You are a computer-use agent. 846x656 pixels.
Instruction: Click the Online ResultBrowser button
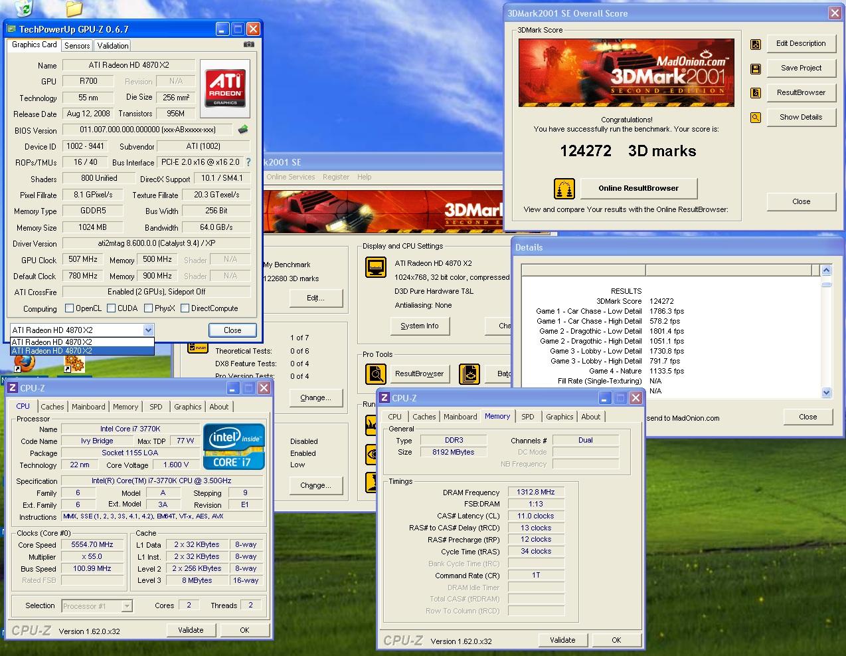(638, 188)
